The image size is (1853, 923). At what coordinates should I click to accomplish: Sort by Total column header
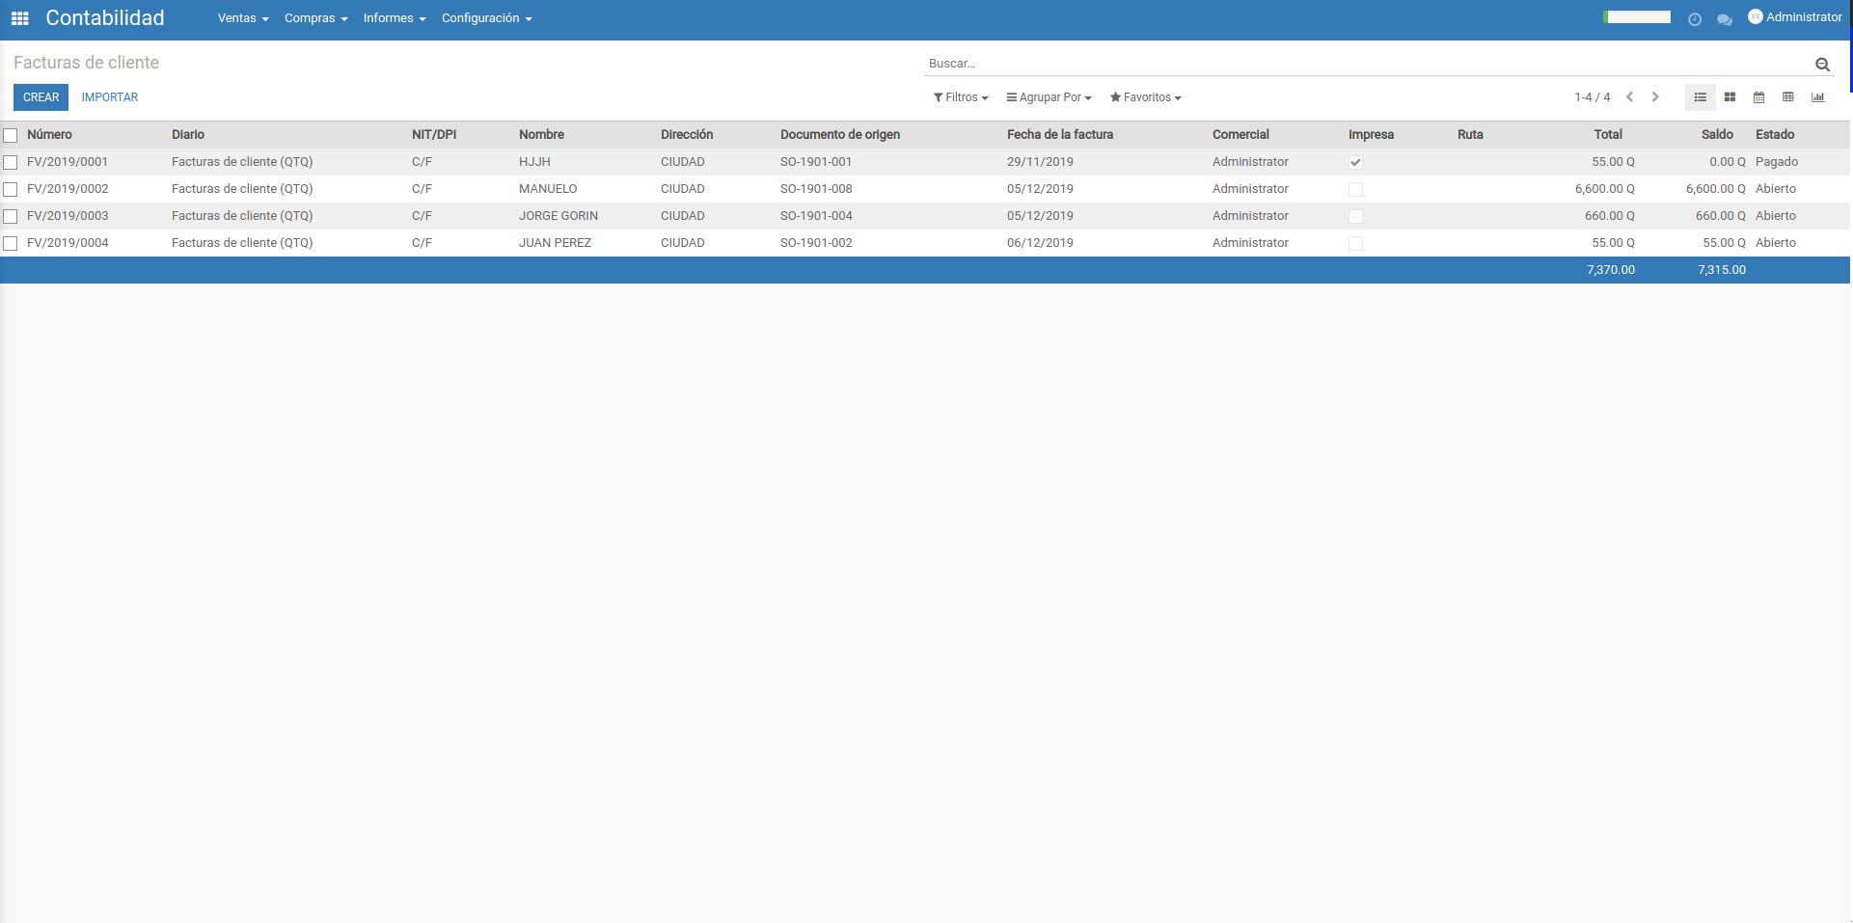(x=1607, y=135)
